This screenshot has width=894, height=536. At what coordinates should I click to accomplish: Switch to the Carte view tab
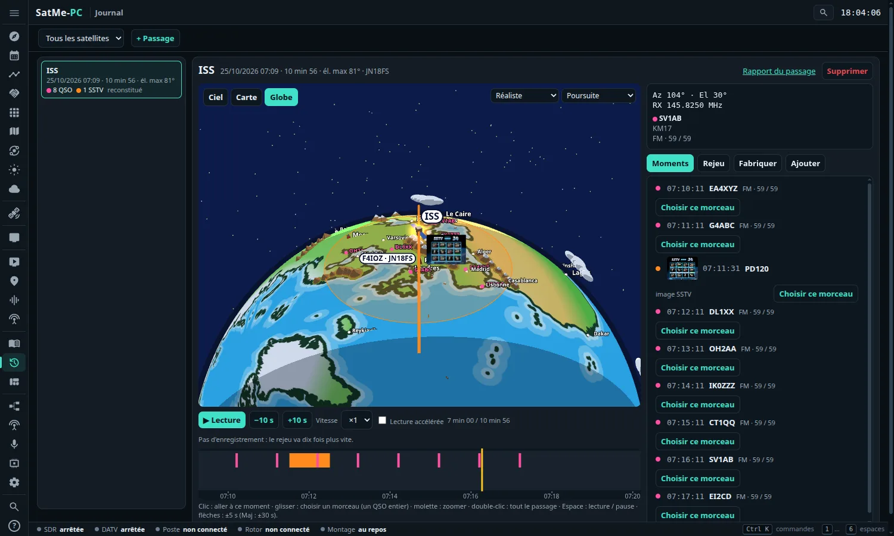tap(246, 97)
